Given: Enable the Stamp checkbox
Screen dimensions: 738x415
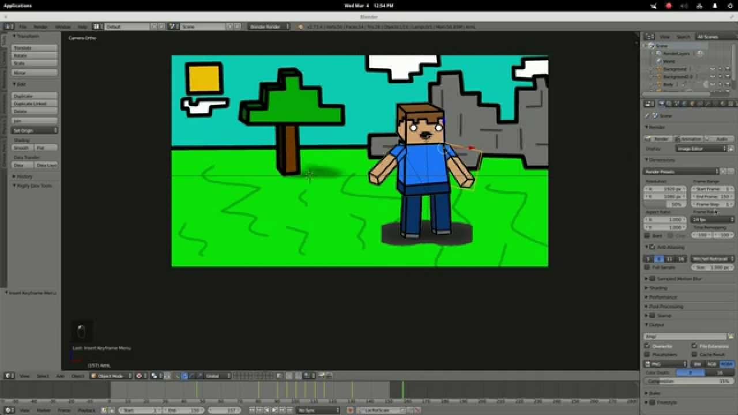Looking at the screenshot, I should (653, 315).
